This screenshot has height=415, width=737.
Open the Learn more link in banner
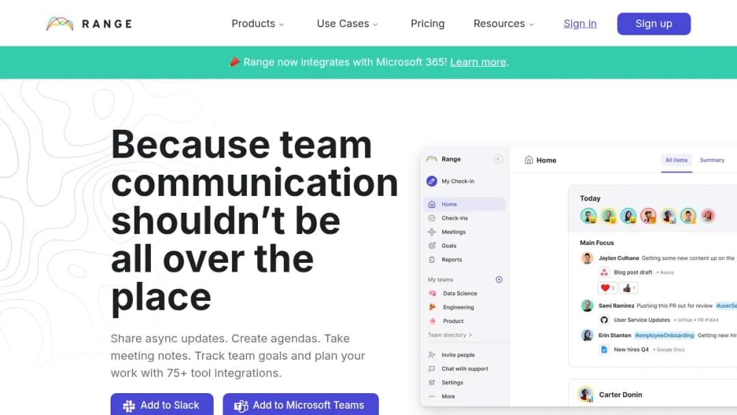[x=478, y=62]
